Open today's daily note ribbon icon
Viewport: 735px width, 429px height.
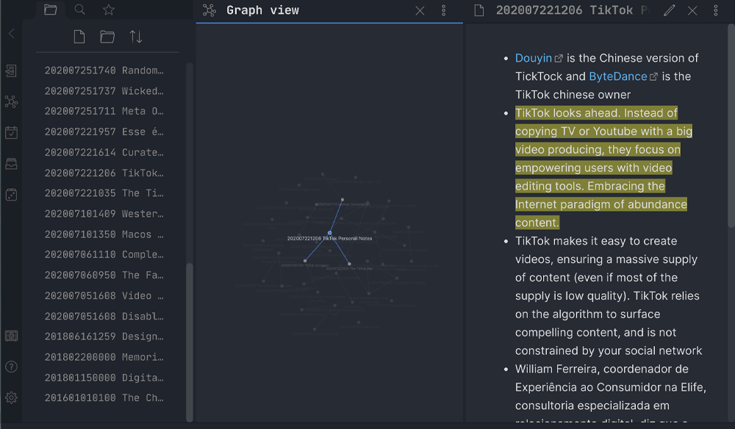[x=11, y=132]
